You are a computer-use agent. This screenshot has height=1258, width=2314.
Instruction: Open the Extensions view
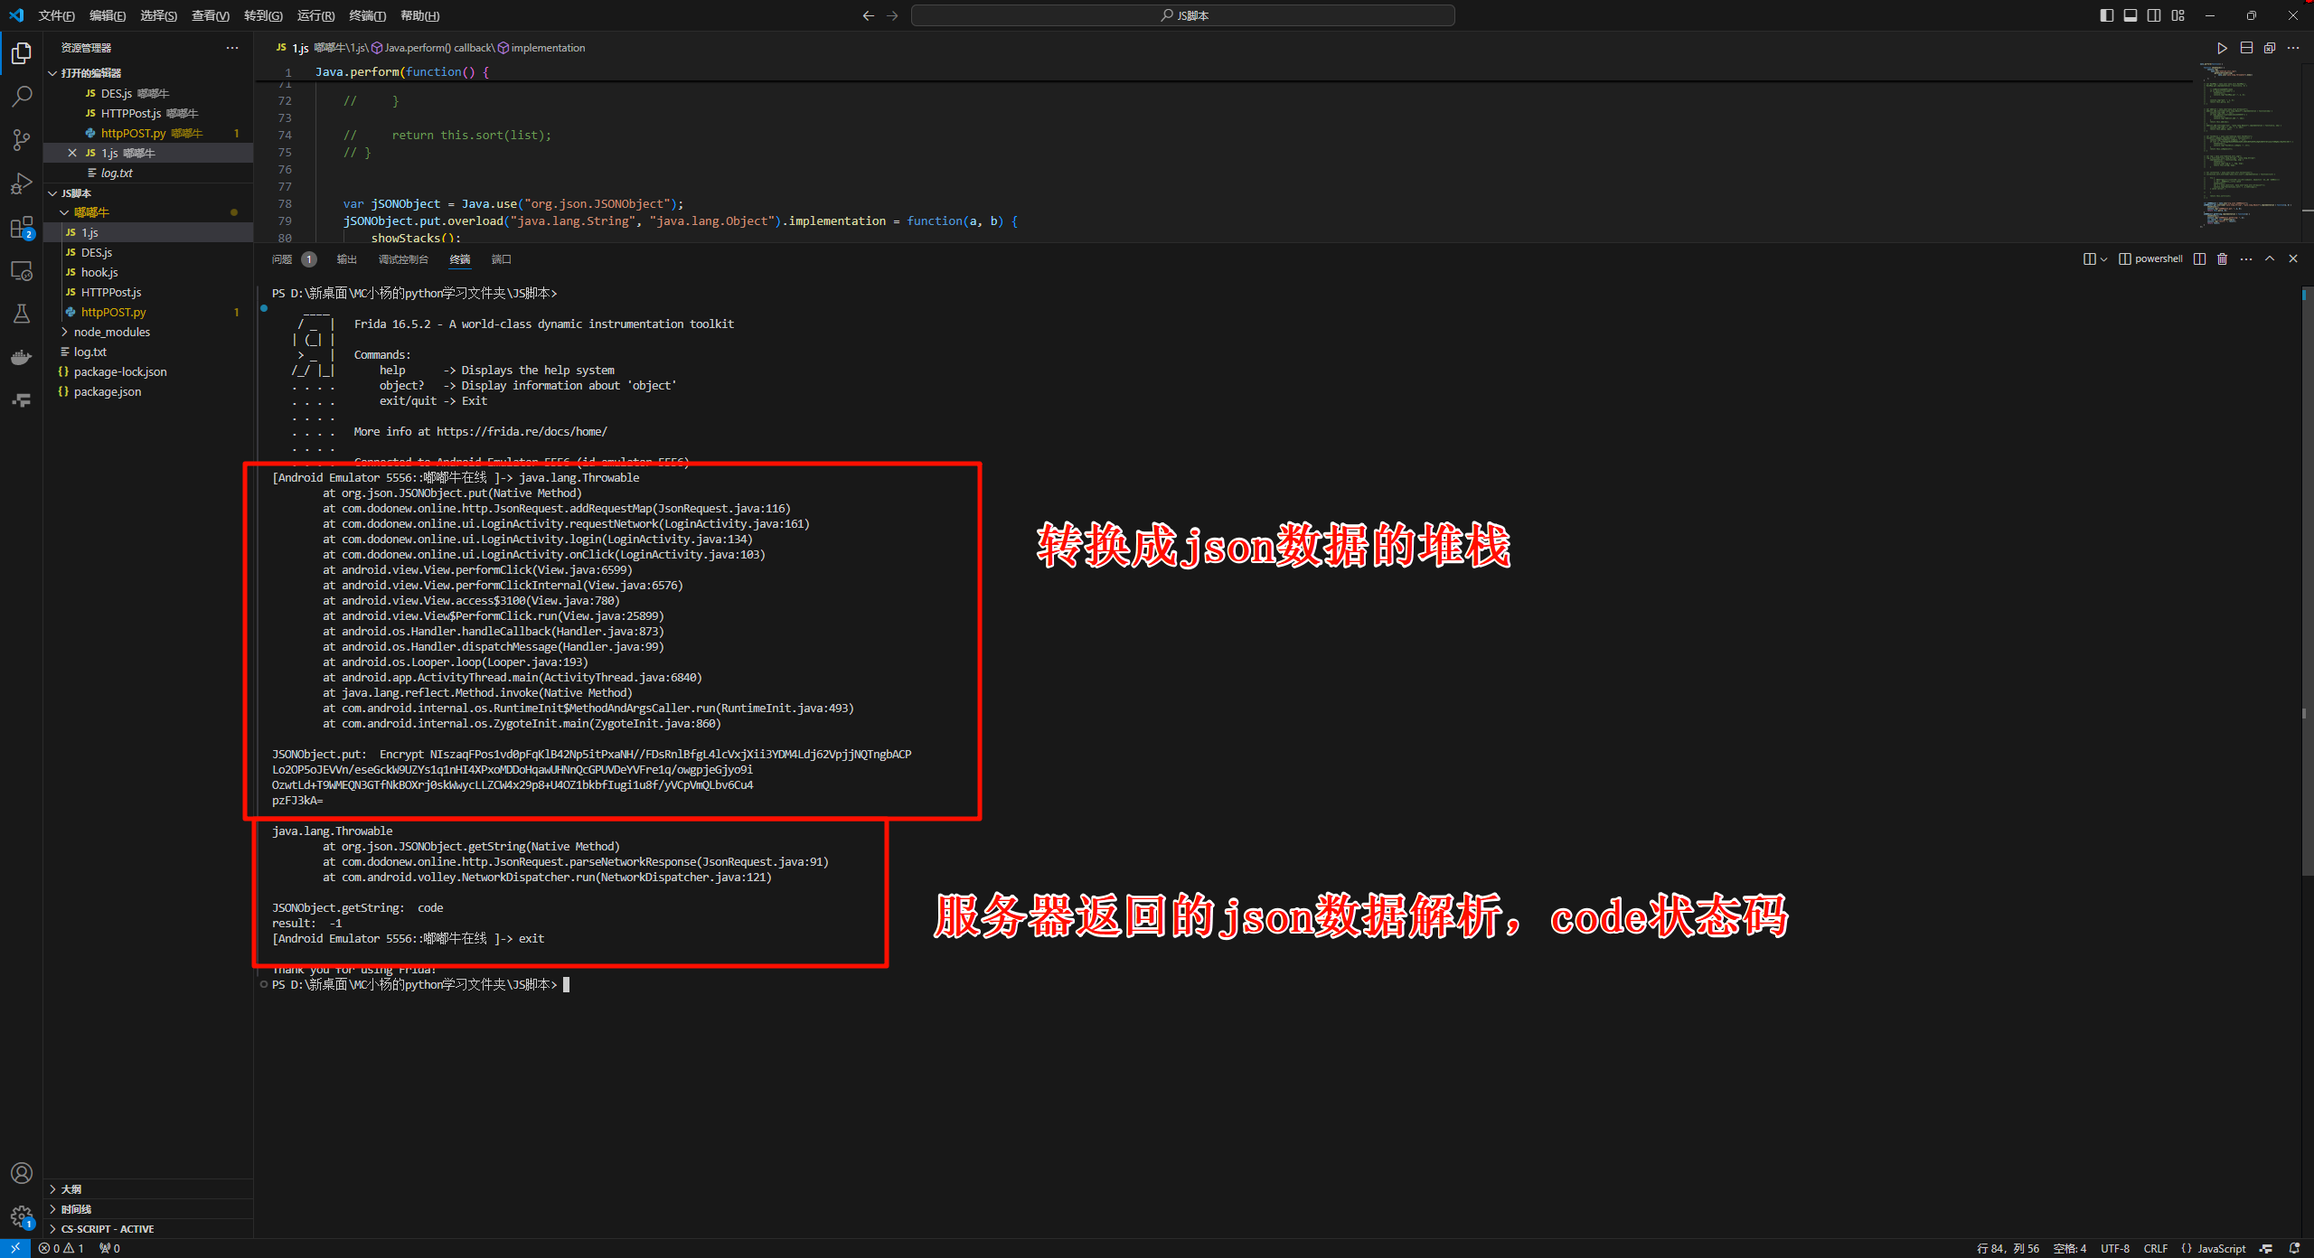point(22,228)
